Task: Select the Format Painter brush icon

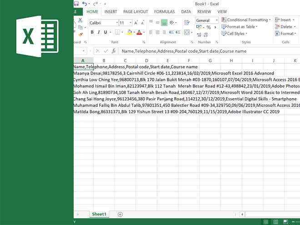Action: coord(80,34)
